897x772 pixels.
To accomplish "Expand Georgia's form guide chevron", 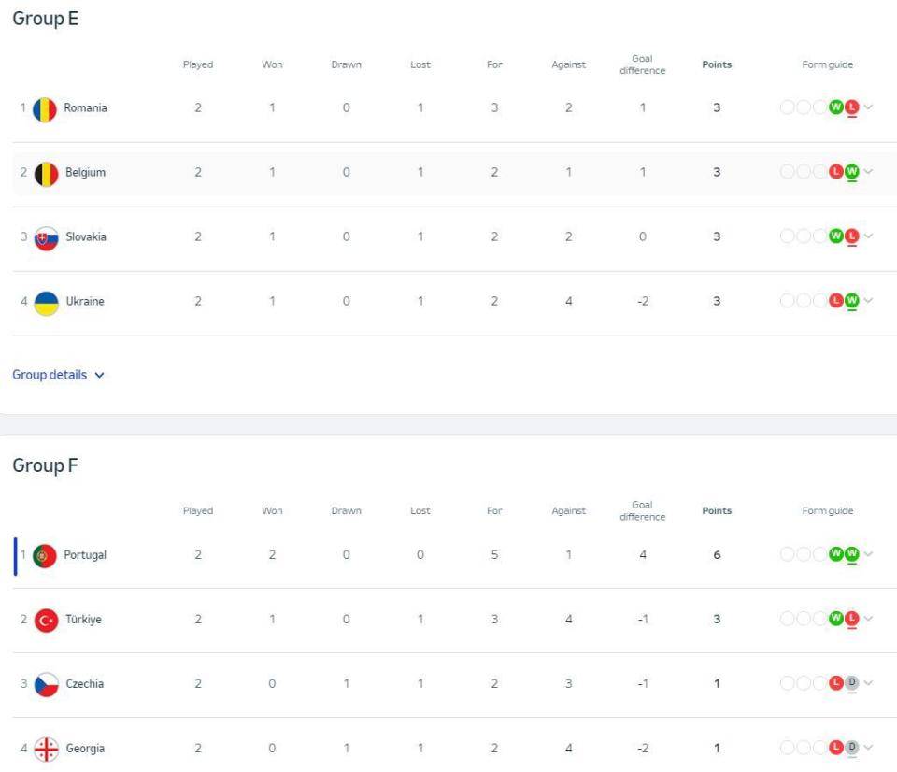I will coord(868,747).
